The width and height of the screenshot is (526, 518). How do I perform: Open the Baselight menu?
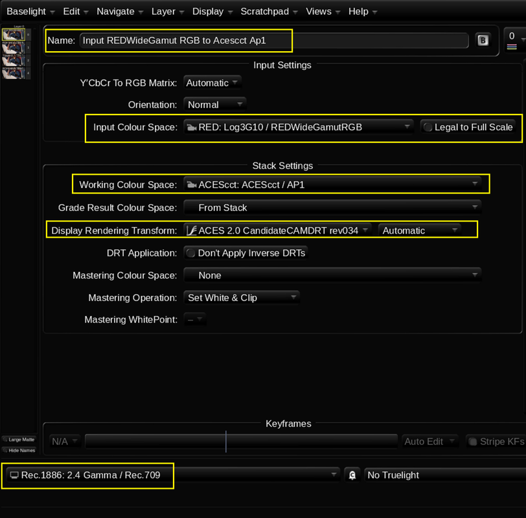(x=30, y=12)
